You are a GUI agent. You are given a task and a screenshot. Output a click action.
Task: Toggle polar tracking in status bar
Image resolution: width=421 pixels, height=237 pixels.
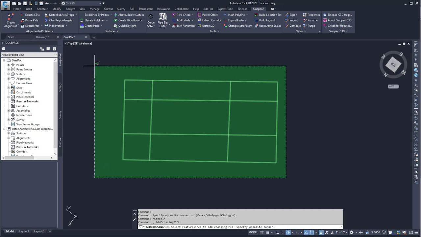[288, 232]
